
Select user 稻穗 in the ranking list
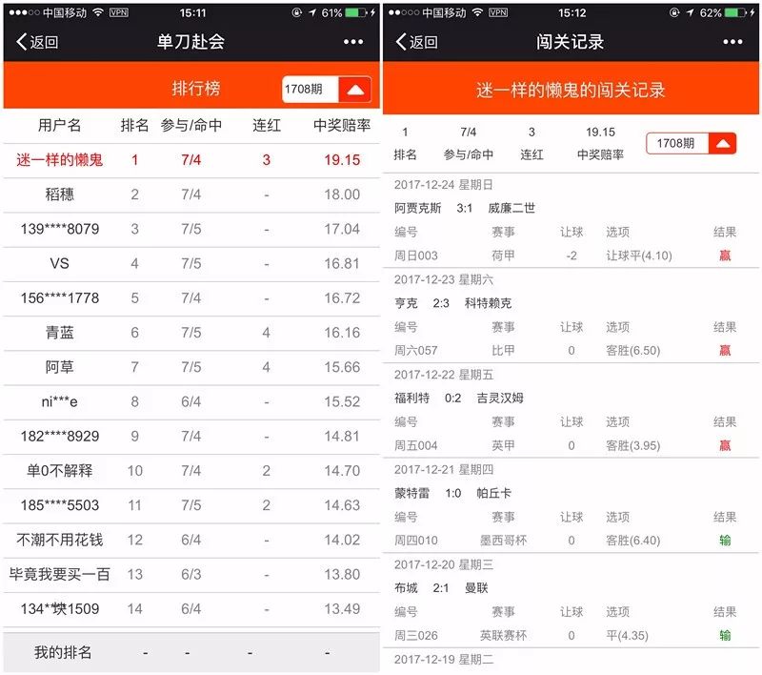[x=57, y=194]
